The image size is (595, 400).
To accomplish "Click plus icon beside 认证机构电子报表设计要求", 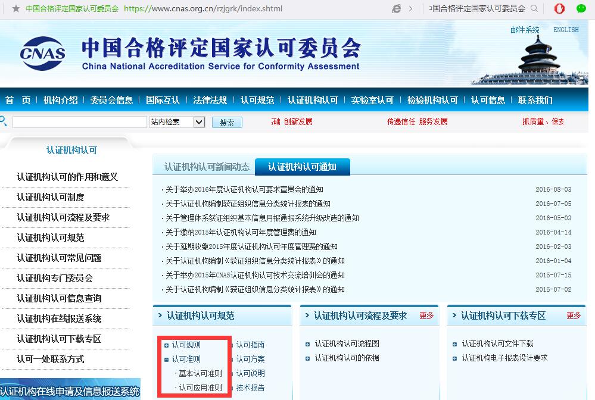I will coord(454,359).
